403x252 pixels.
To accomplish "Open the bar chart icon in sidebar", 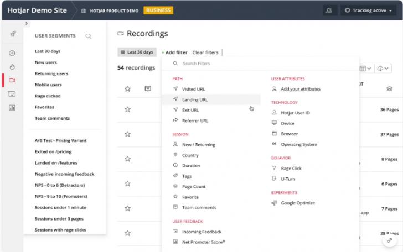I will (12, 108).
